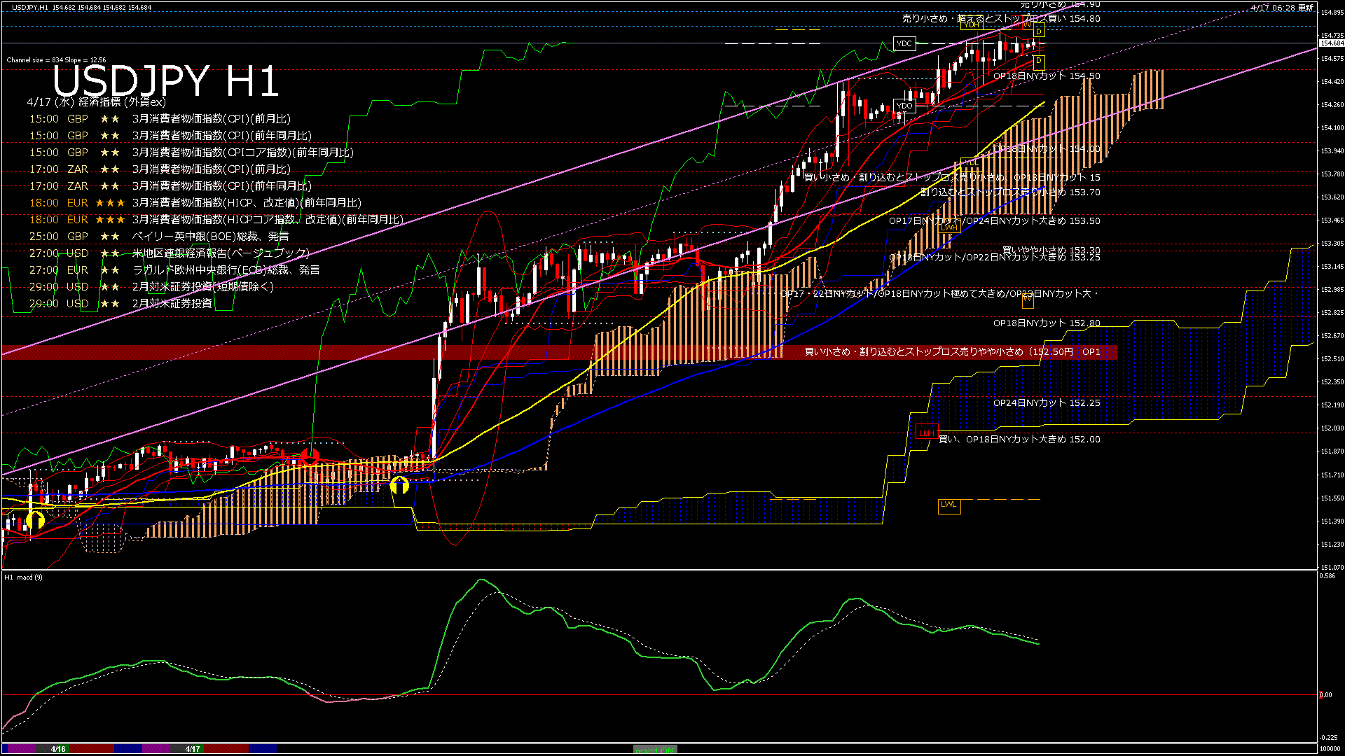Screen dimensions: 1345x756
Task: Click red band 152.50円 order text
Action: (x=953, y=352)
